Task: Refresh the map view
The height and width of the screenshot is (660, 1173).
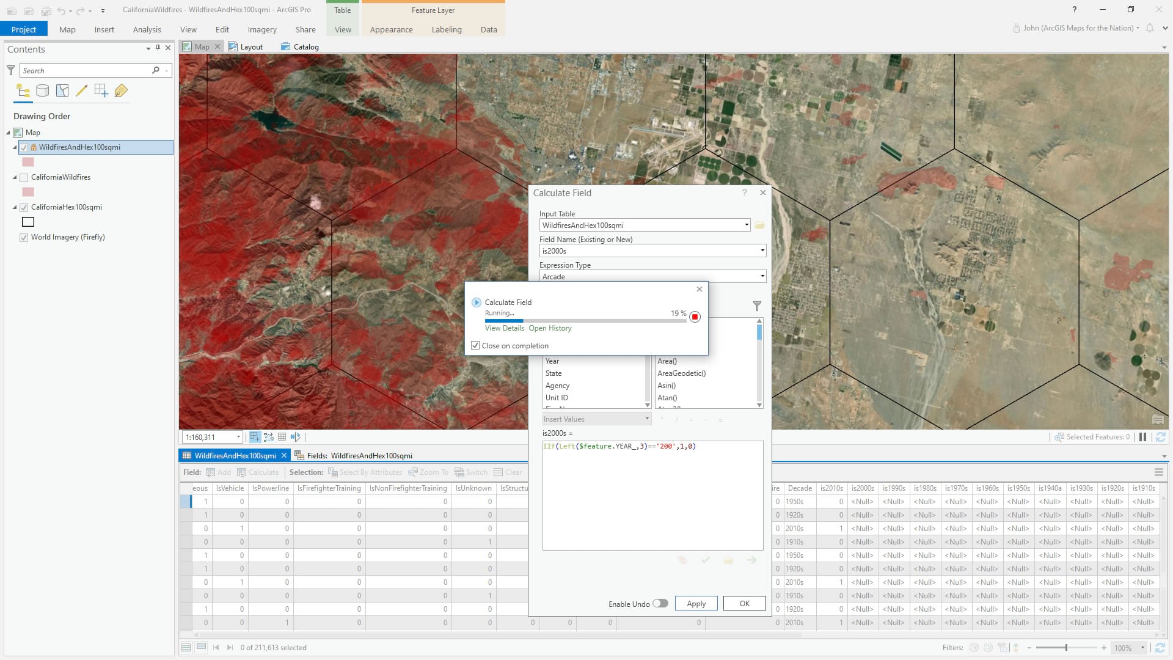Action: 1161,437
